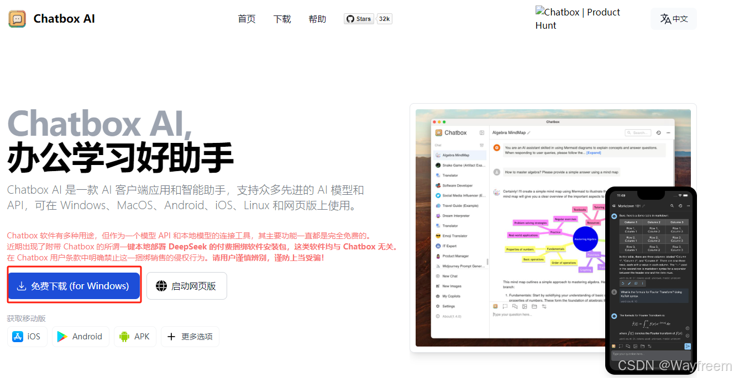Viewport: 734px width, 378px height.
Task: Open the 中文 language switcher
Action: [x=674, y=19]
